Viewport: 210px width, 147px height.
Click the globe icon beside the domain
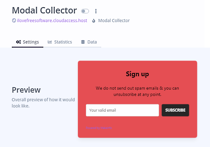(14, 21)
